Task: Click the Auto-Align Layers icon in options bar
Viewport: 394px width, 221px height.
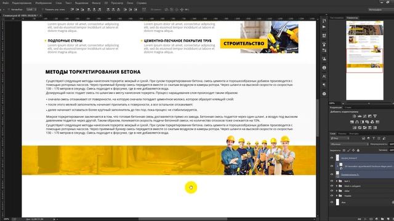Action: 144,10
